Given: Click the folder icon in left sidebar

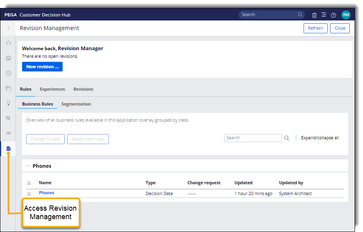Looking at the screenshot, I should (x=8, y=88).
